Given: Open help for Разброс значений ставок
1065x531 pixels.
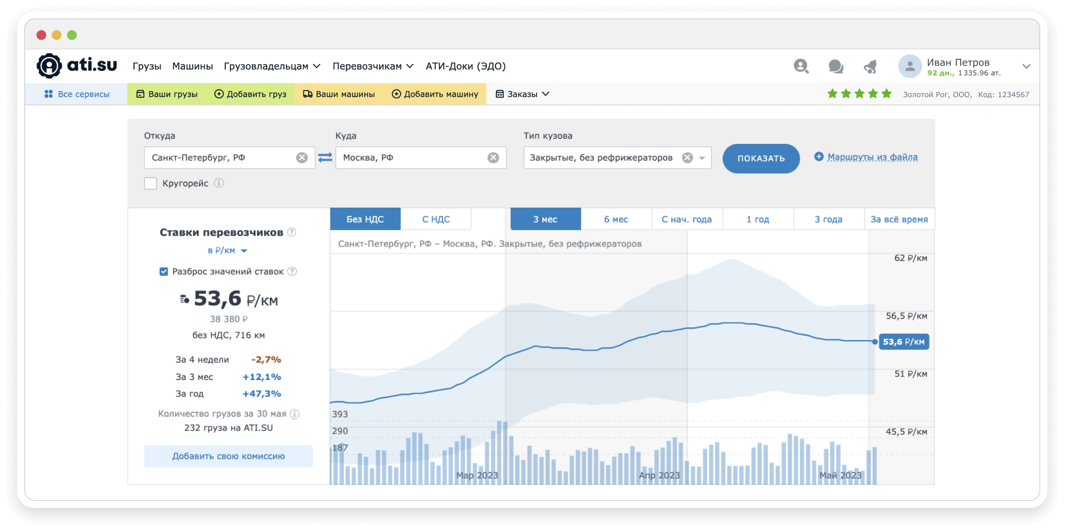Looking at the screenshot, I should pyautogui.click(x=292, y=271).
